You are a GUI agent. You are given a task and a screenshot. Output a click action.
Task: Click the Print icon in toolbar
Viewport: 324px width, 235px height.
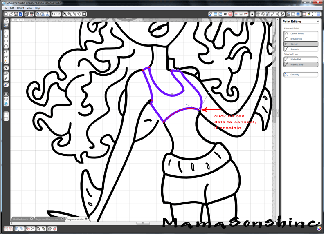pyautogui.click(x=26, y=14)
